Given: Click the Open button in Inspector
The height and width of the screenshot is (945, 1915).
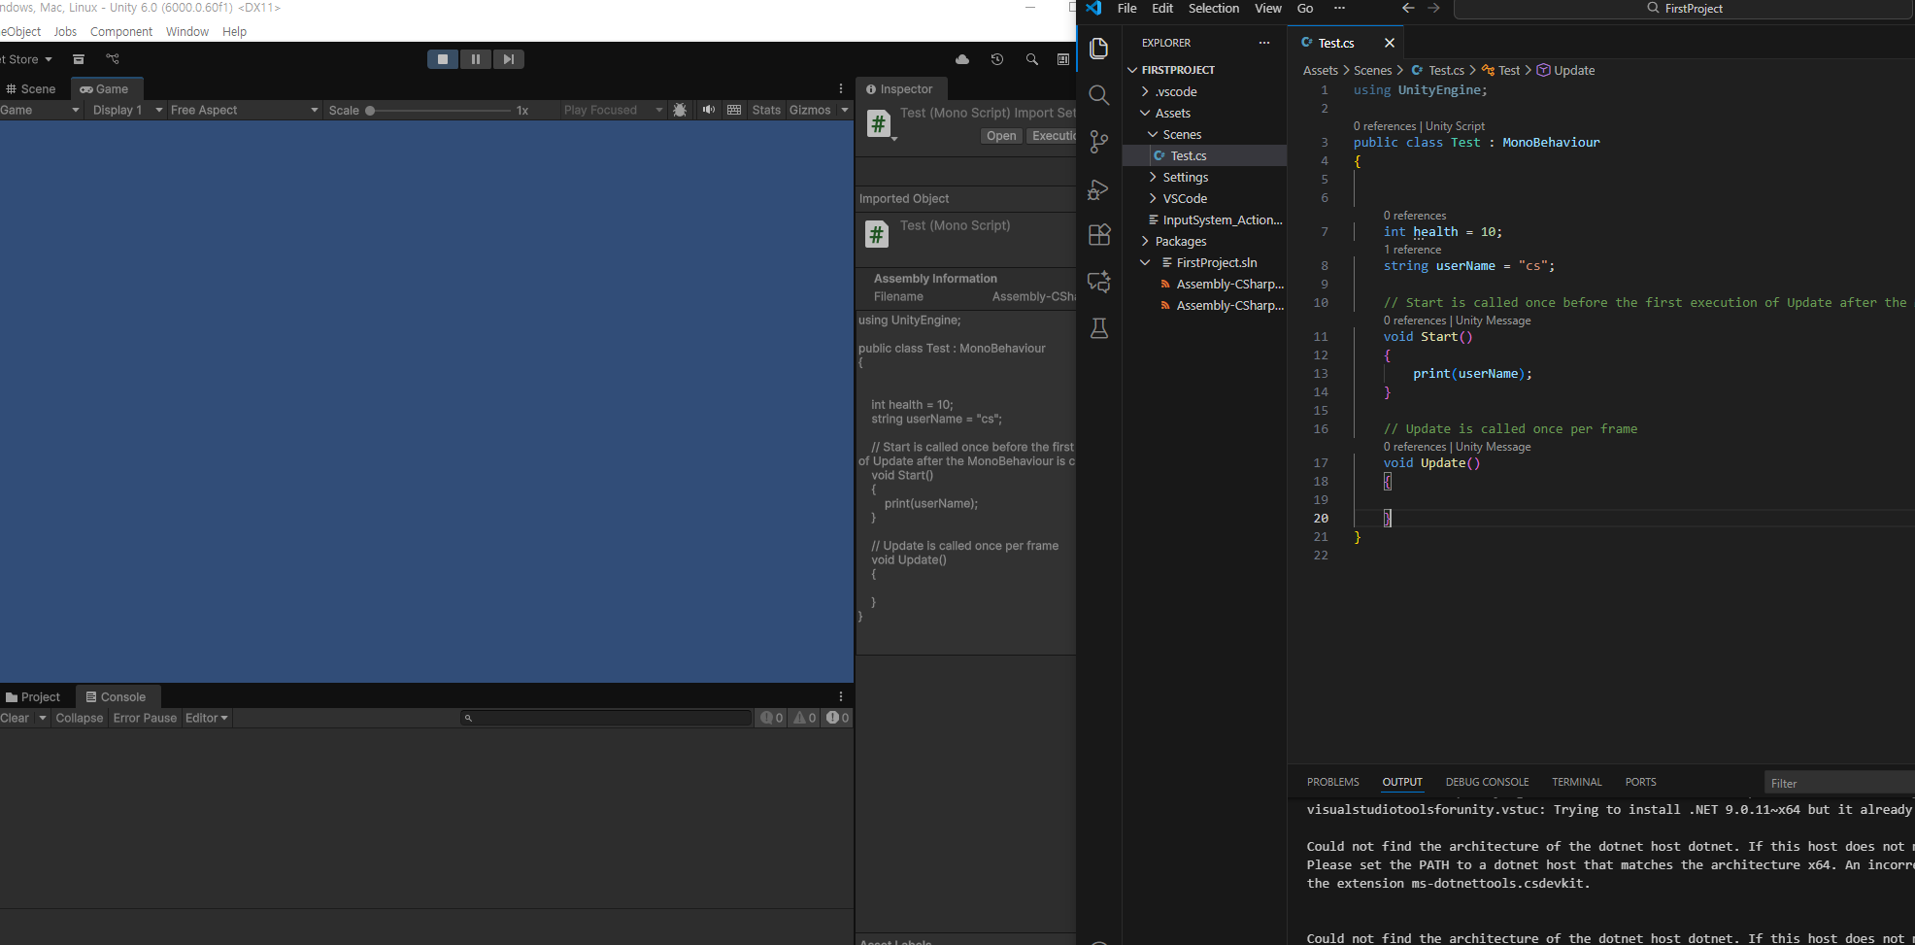Looking at the screenshot, I should click(1000, 136).
